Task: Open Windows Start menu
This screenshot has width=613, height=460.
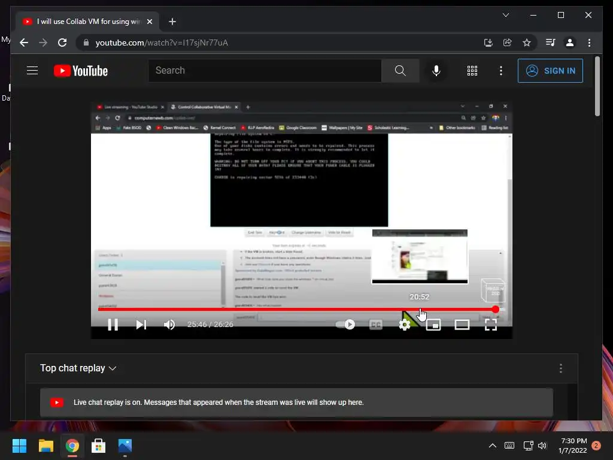Action: click(x=19, y=446)
